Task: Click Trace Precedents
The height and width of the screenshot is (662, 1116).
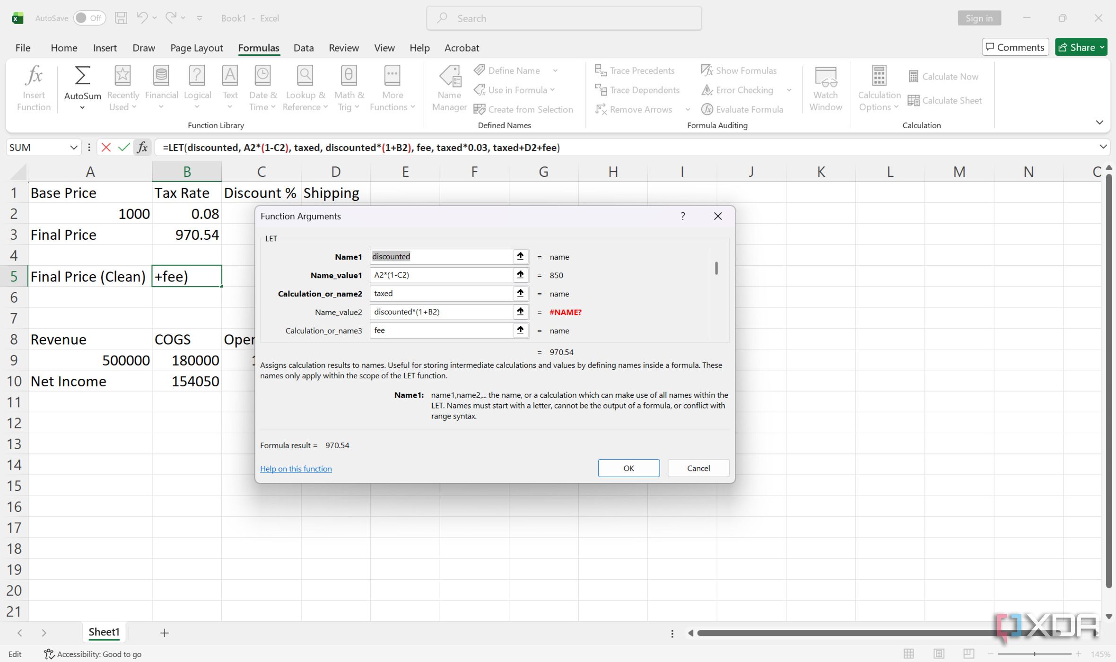Action: point(634,70)
